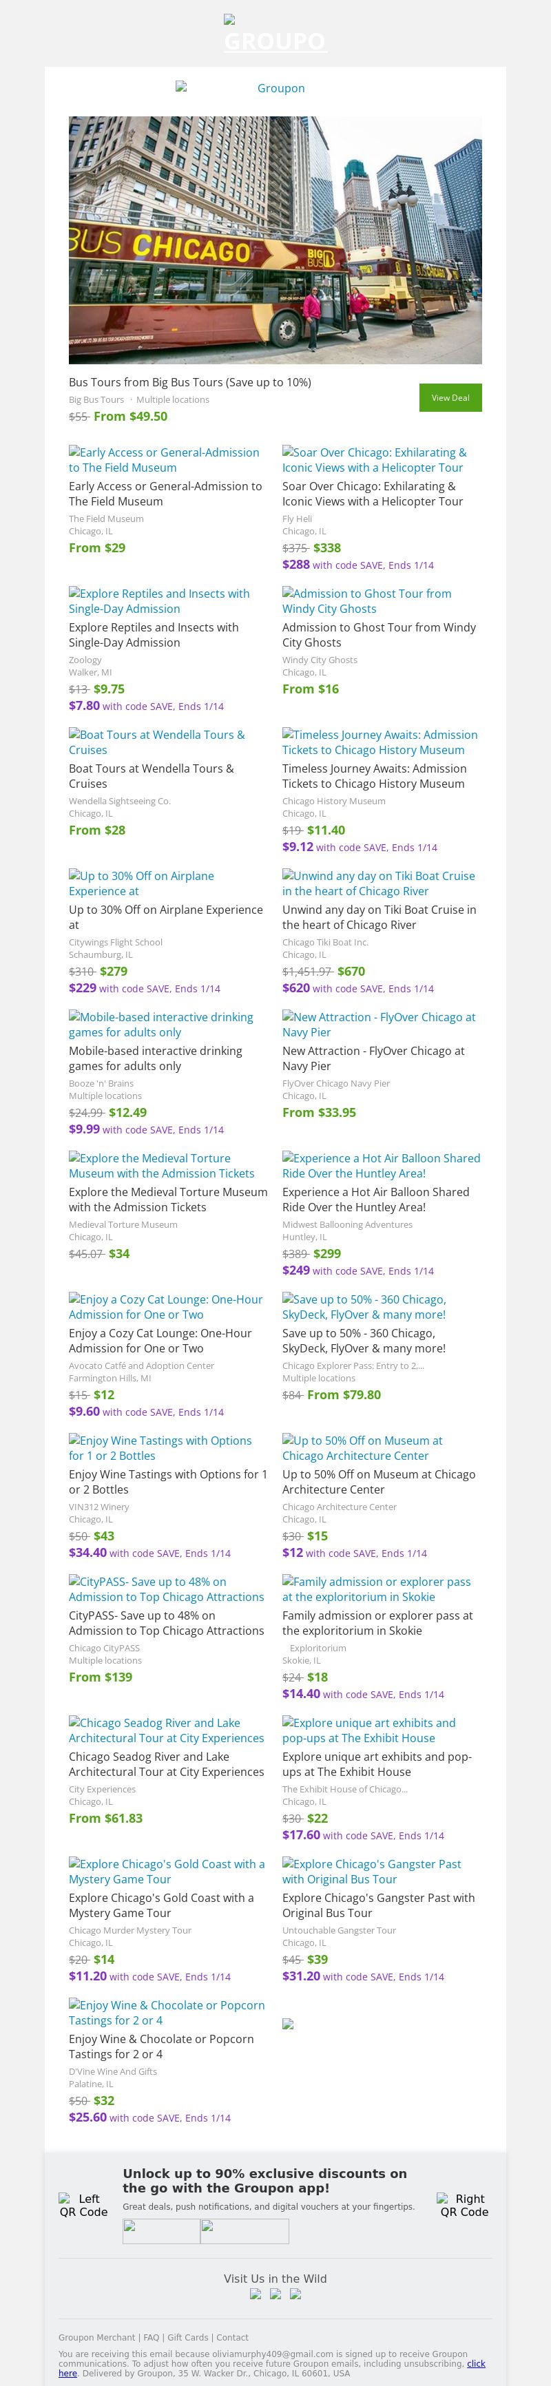Go to the FAQ footer link
Screen dimensions: 551x2386
[x=151, y=2337]
